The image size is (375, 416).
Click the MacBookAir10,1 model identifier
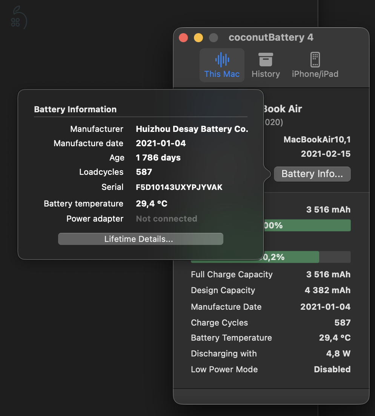coord(317,139)
